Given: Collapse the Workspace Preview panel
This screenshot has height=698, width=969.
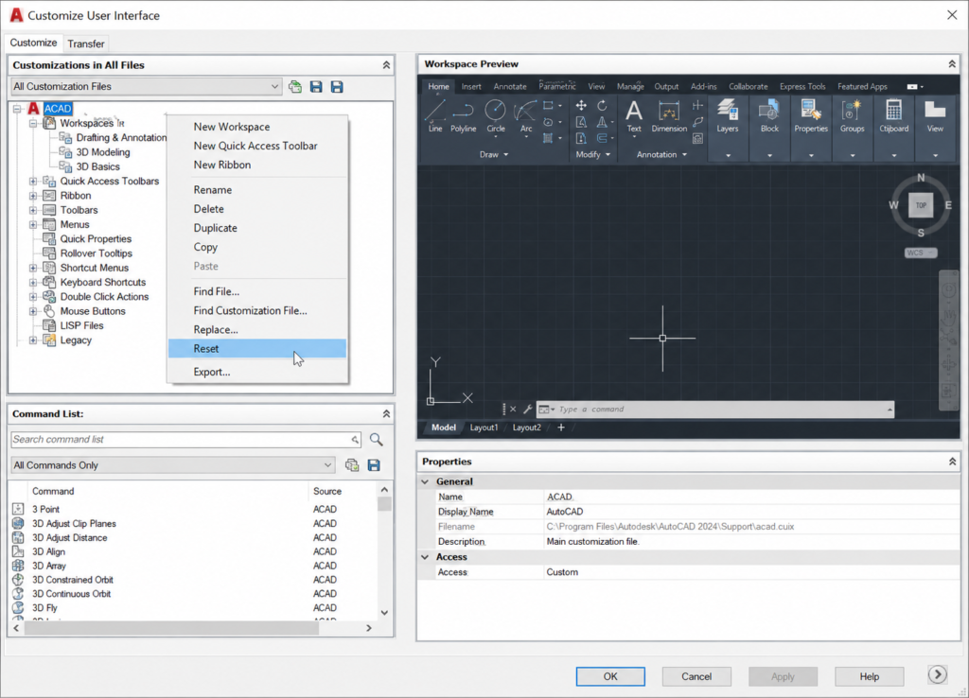Looking at the screenshot, I should click(x=952, y=63).
